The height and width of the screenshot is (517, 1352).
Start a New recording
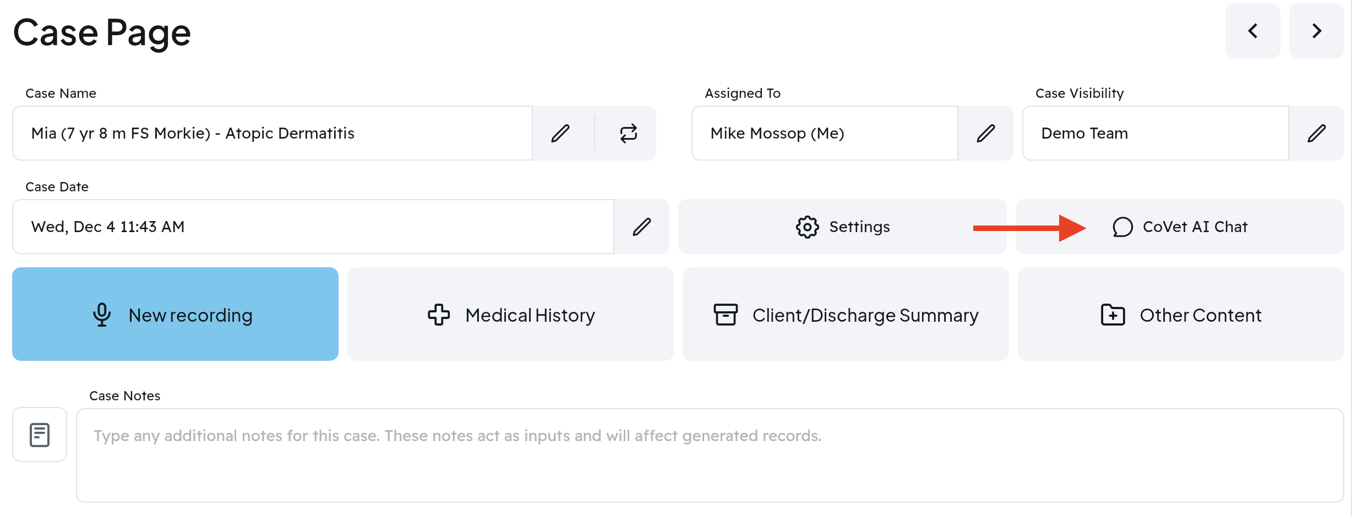pyautogui.click(x=175, y=315)
